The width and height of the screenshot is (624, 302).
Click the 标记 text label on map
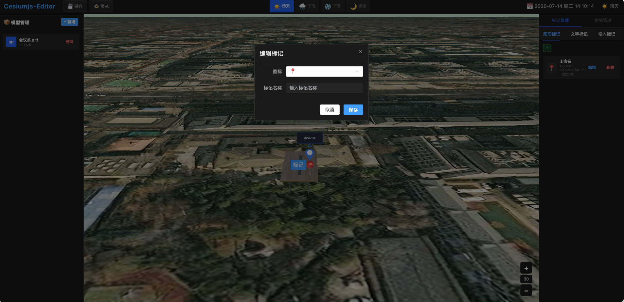298,165
